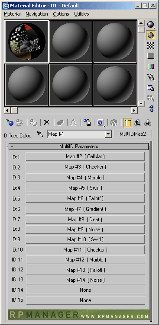Click Get Material icon
Image resolution: width=159 pixels, height=325 pixels.
[10, 123]
